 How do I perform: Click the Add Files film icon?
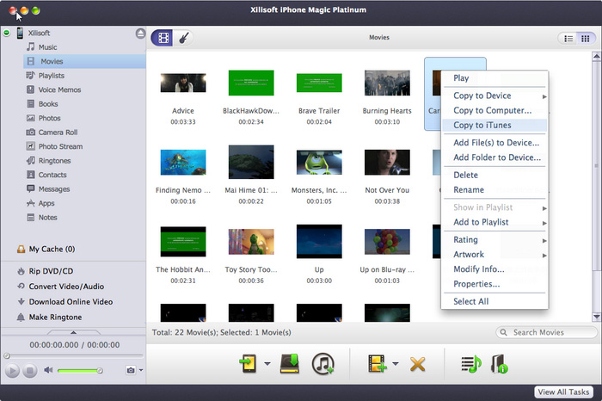[x=377, y=363]
